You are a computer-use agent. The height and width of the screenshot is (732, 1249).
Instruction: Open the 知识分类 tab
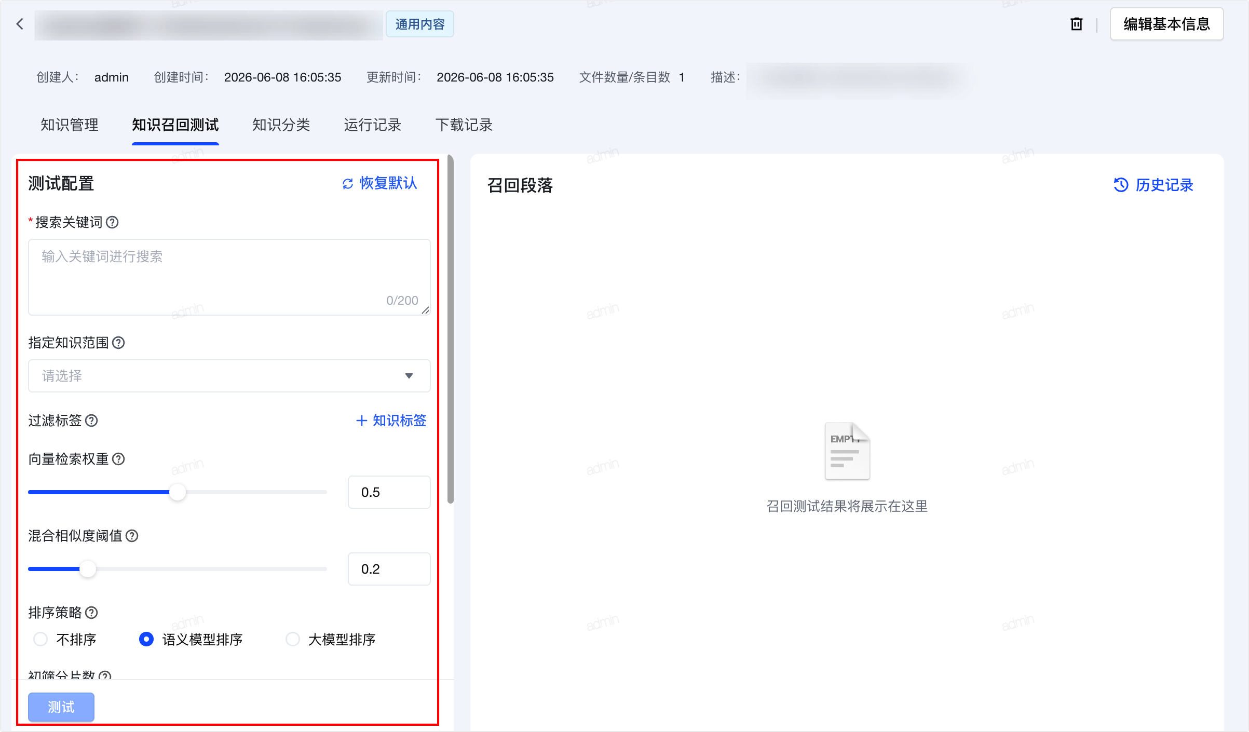tap(281, 125)
